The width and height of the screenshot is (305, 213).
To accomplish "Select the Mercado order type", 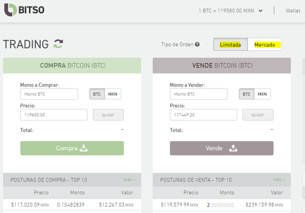I will (265, 44).
